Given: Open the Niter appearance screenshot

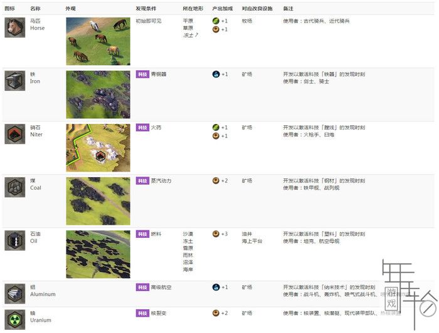Looking at the screenshot, I should [98, 148].
